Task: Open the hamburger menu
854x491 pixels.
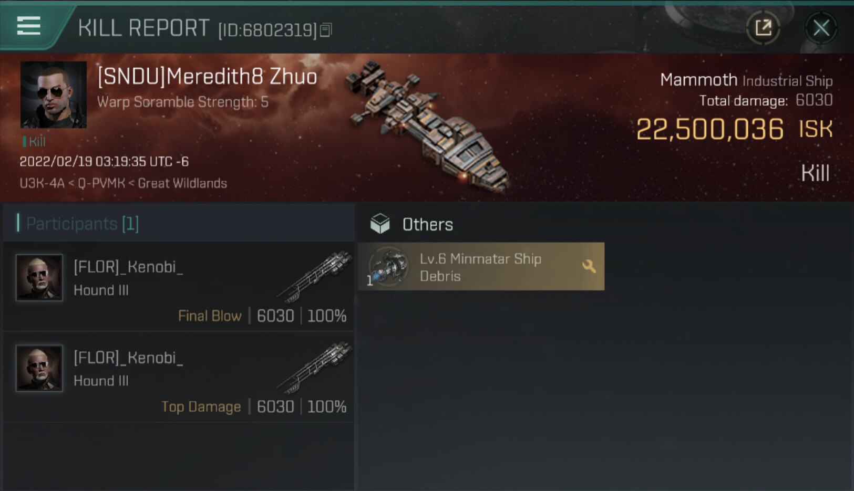Action: tap(28, 25)
